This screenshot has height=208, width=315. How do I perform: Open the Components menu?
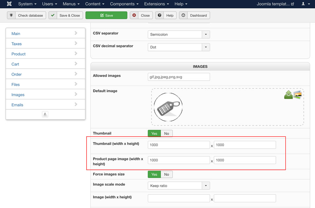click(124, 4)
